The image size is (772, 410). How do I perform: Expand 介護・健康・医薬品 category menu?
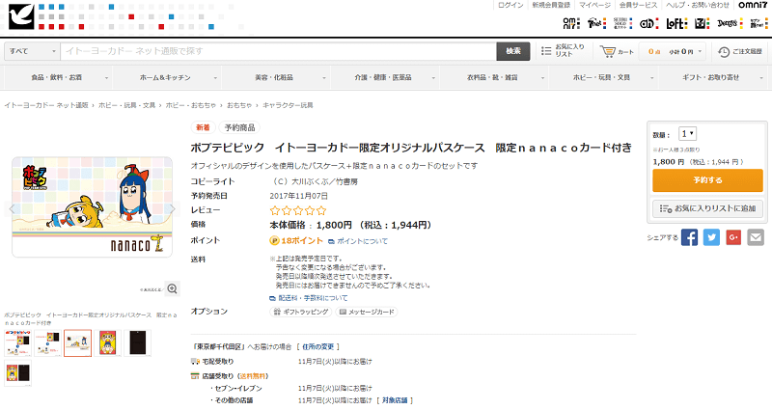(385, 77)
